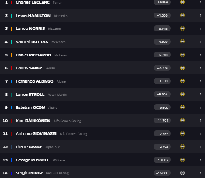
Task: Click the hard tyre icon for Perez
Action: click(x=183, y=173)
